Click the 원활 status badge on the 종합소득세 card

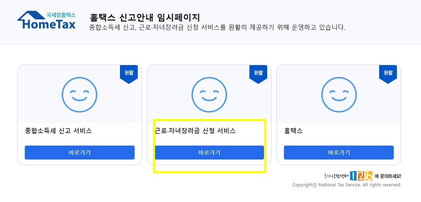[129, 74]
